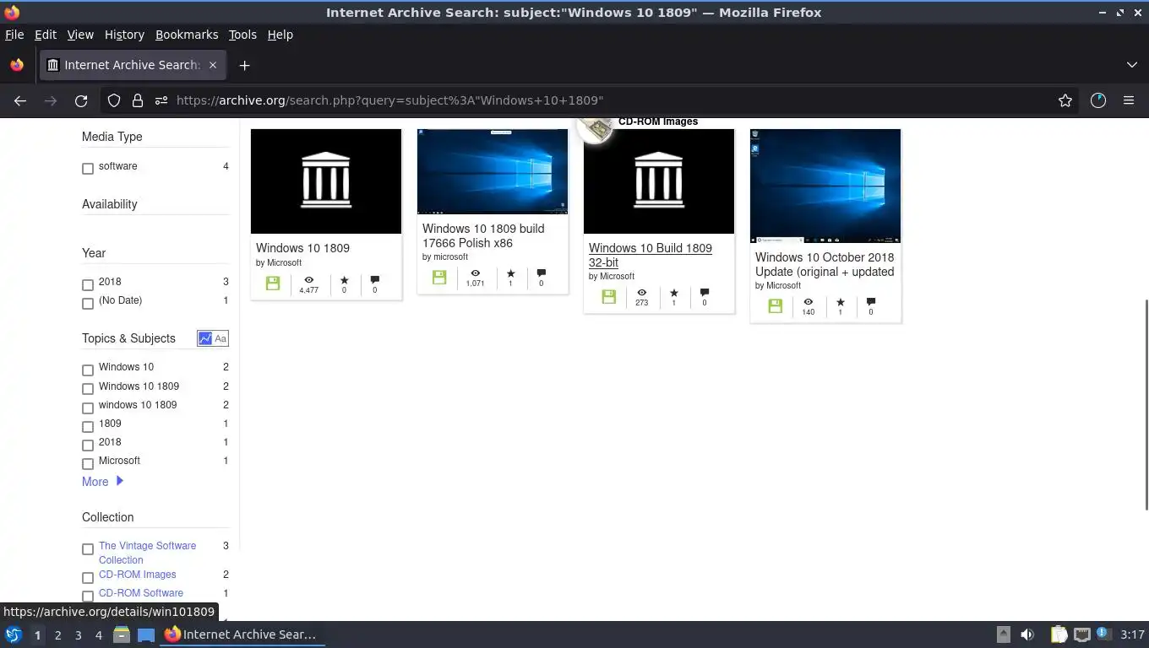Expand More topics and subjects
This screenshot has height=648, width=1149.
pos(102,482)
